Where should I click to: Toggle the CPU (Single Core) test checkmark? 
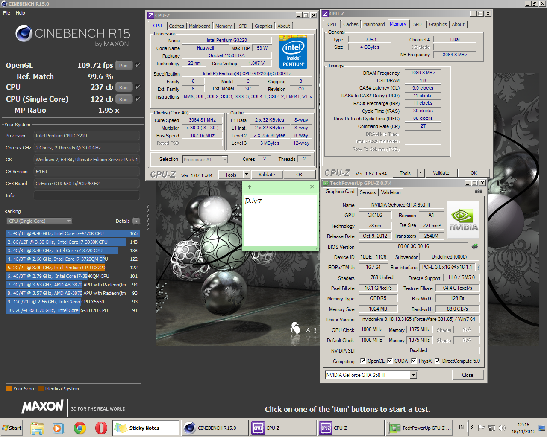point(138,99)
